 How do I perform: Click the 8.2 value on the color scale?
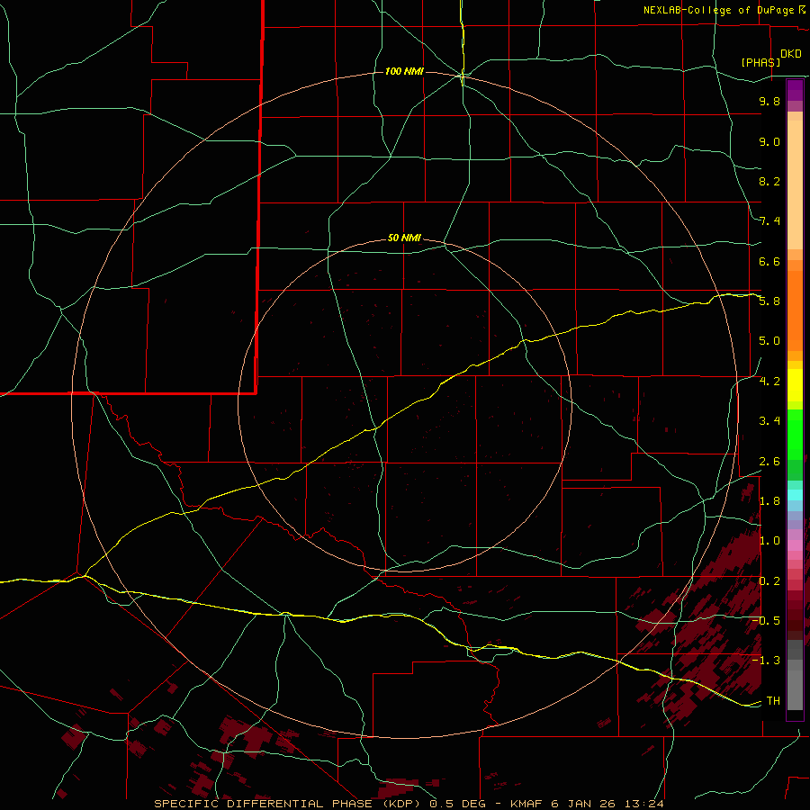tap(769, 181)
